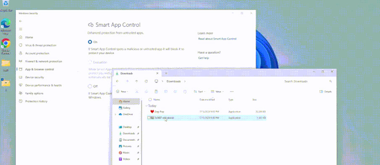The height and width of the screenshot is (165, 380).
Task: Focus the Search Downloads field
Action: 307,81
